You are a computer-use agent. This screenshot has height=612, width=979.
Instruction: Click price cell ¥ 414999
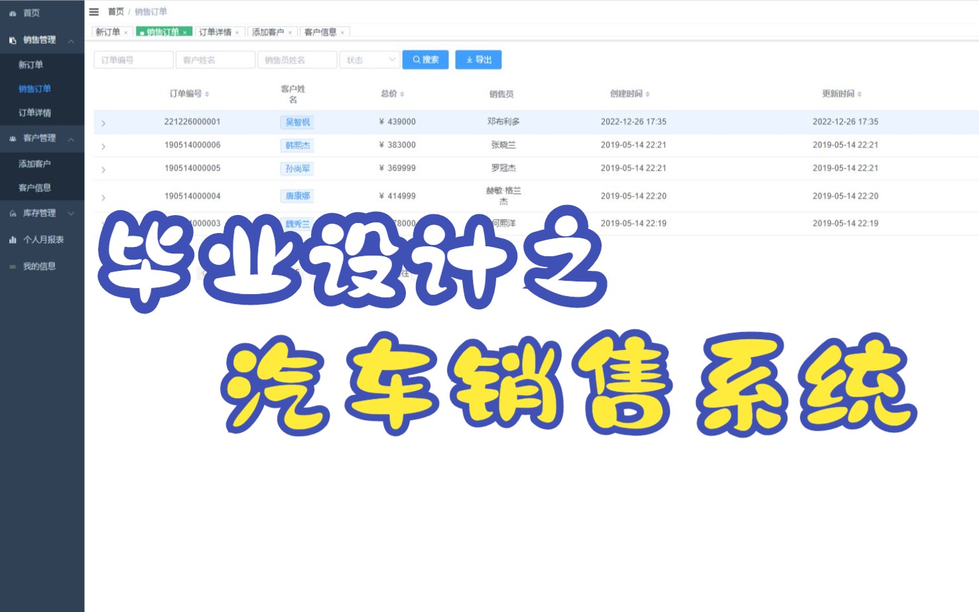pos(397,196)
